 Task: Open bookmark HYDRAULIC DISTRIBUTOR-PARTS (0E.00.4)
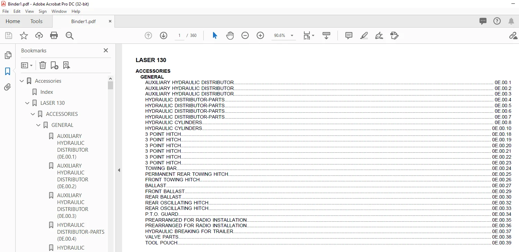81,232
